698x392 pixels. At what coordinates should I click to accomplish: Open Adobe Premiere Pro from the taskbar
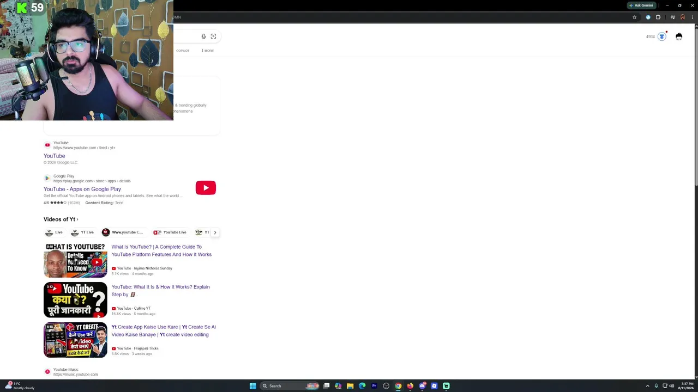[374, 386]
